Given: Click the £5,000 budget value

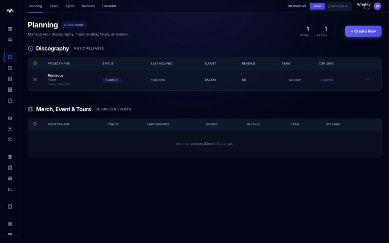Looking at the screenshot, I should click(210, 80).
